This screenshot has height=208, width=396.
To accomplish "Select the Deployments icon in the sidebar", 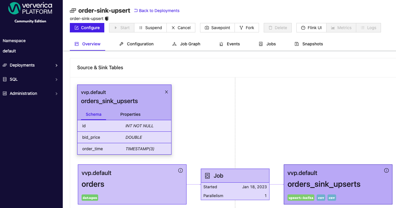I will (4, 65).
